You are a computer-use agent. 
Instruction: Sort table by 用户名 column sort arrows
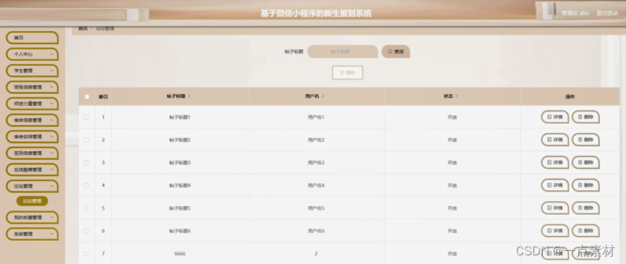[x=323, y=96]
